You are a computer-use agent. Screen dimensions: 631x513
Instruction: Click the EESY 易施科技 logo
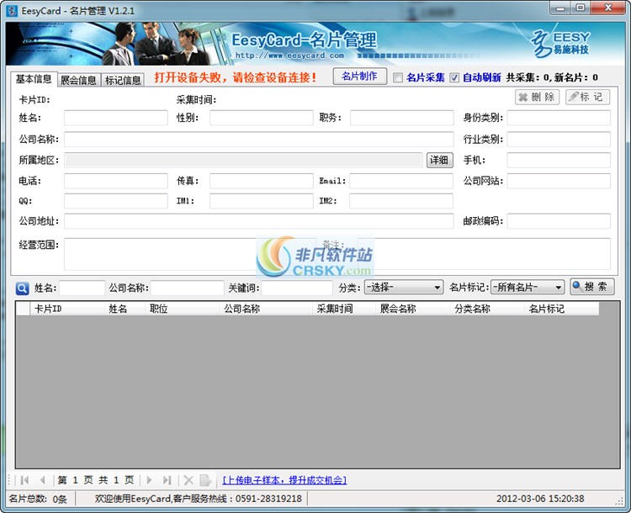pyautogui.click(x=560, y=44)
